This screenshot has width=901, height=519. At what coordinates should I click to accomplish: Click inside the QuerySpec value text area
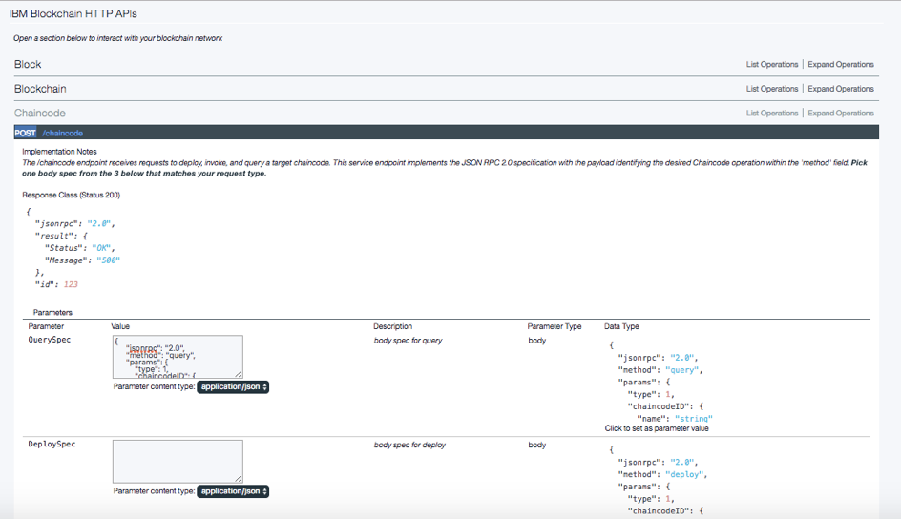[x=177, y=357]
